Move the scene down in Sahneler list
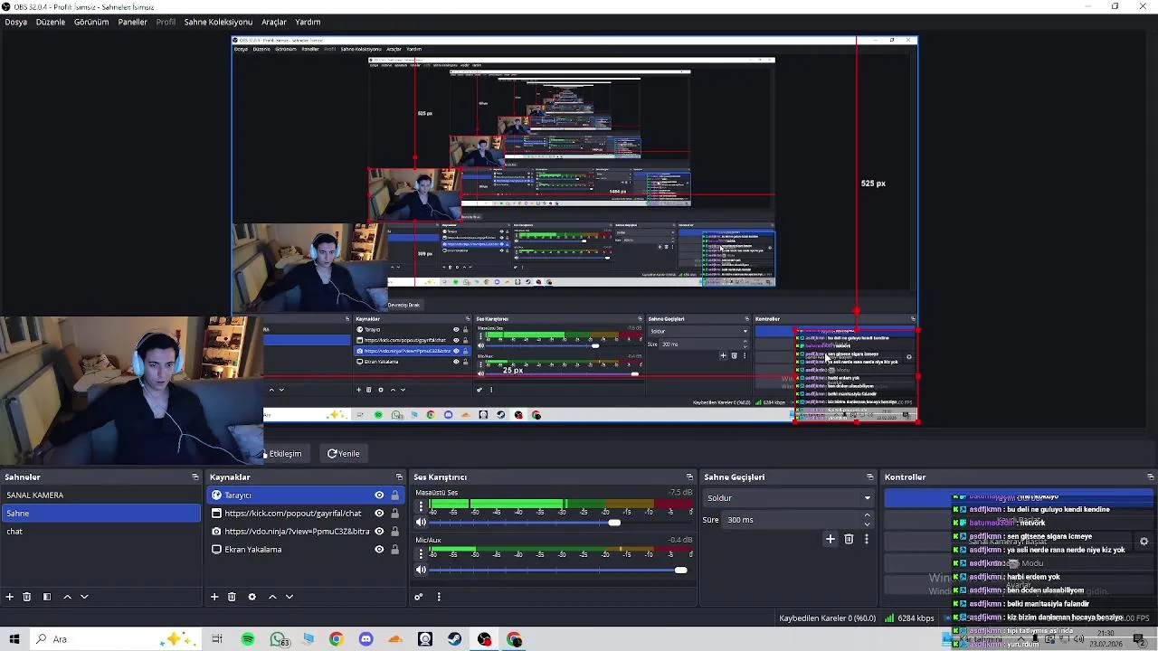The height and width of the screenshot is (651, 1158). click(84, 597)
